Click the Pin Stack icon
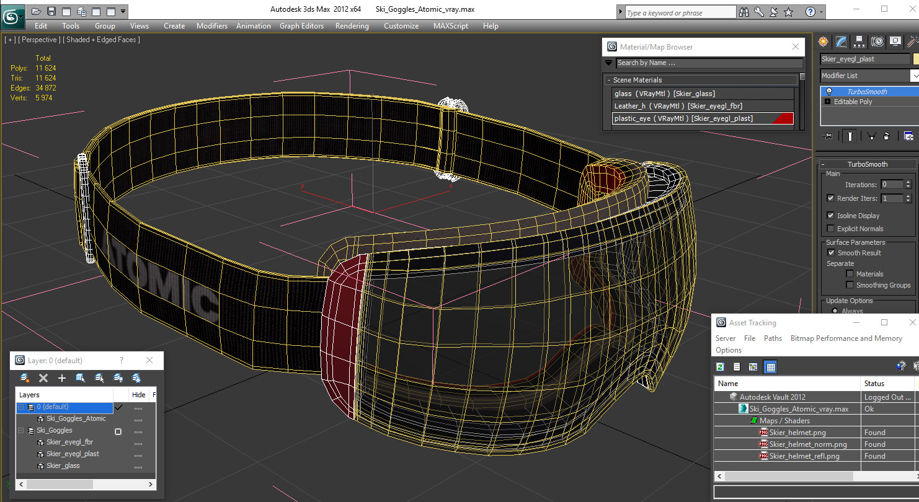919x502 pixels. (827, 136)
